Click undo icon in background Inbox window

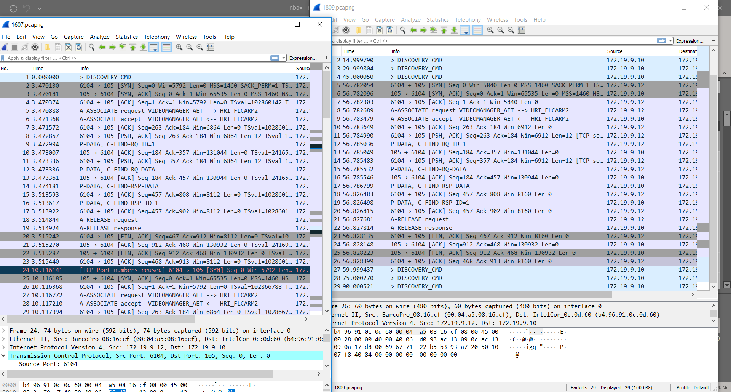click(x=27, y=8)
